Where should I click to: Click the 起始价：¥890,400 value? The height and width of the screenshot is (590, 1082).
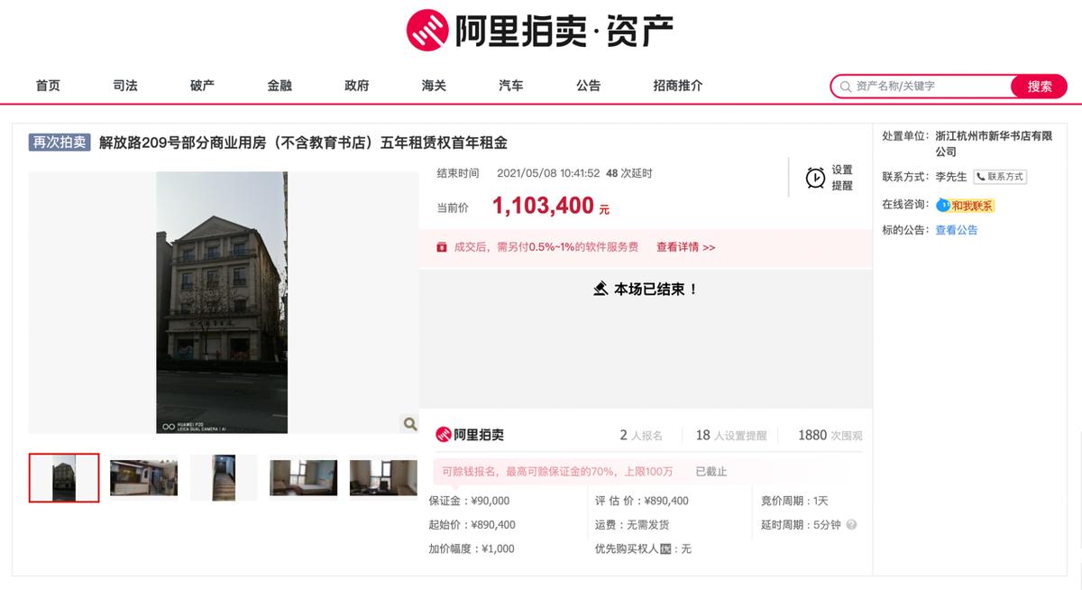[x=472, y=525]
